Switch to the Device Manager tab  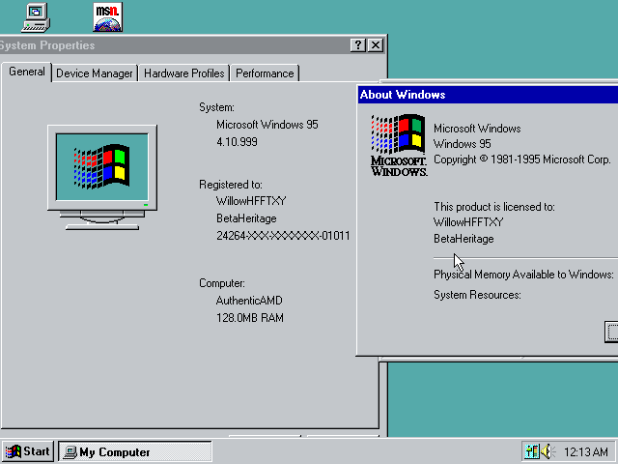pyautogui.click(x=95, y=73)
